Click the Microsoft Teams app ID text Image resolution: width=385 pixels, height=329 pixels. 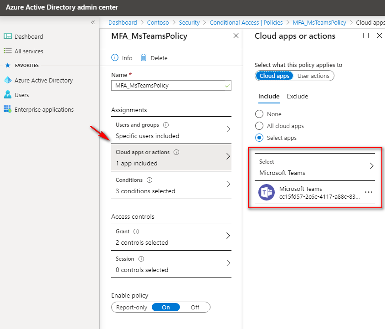click(319, 197)
